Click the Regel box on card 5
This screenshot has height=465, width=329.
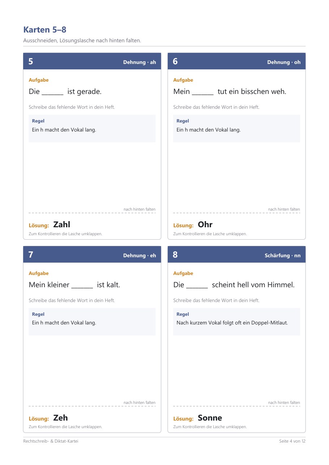point(92,128)
